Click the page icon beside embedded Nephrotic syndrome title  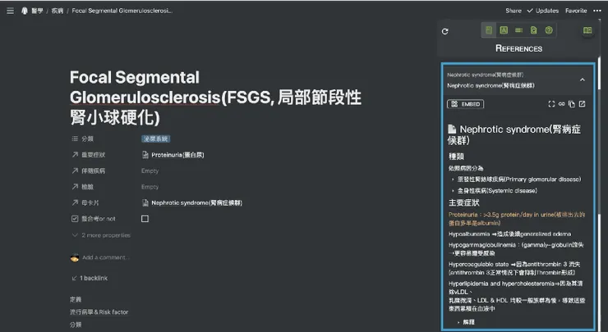452,129
